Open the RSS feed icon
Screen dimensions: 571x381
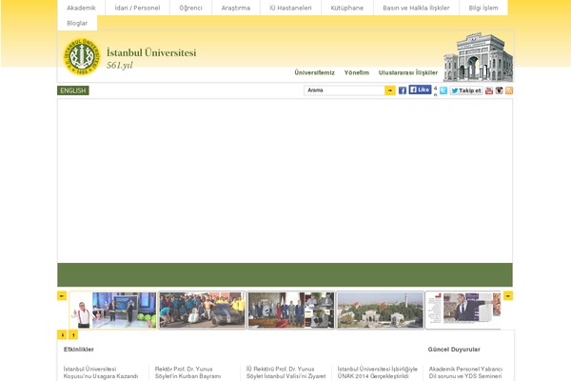pos(509,90)
